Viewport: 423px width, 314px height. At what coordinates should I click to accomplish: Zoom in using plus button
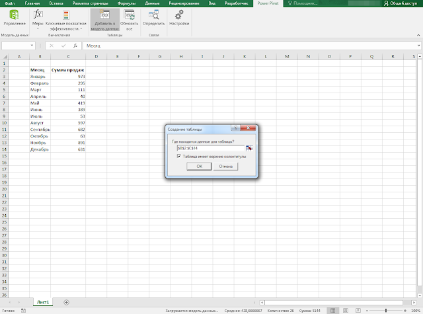pos(405,311)
